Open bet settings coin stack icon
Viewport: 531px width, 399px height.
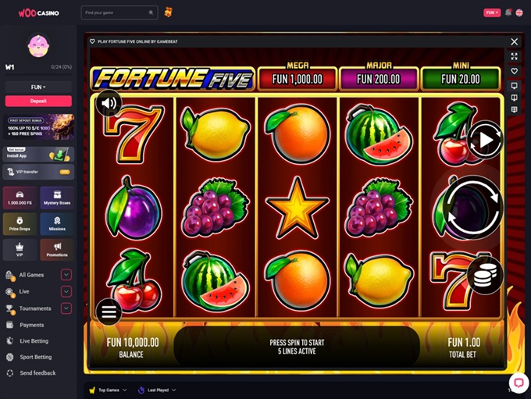click(x=485, y=276)
